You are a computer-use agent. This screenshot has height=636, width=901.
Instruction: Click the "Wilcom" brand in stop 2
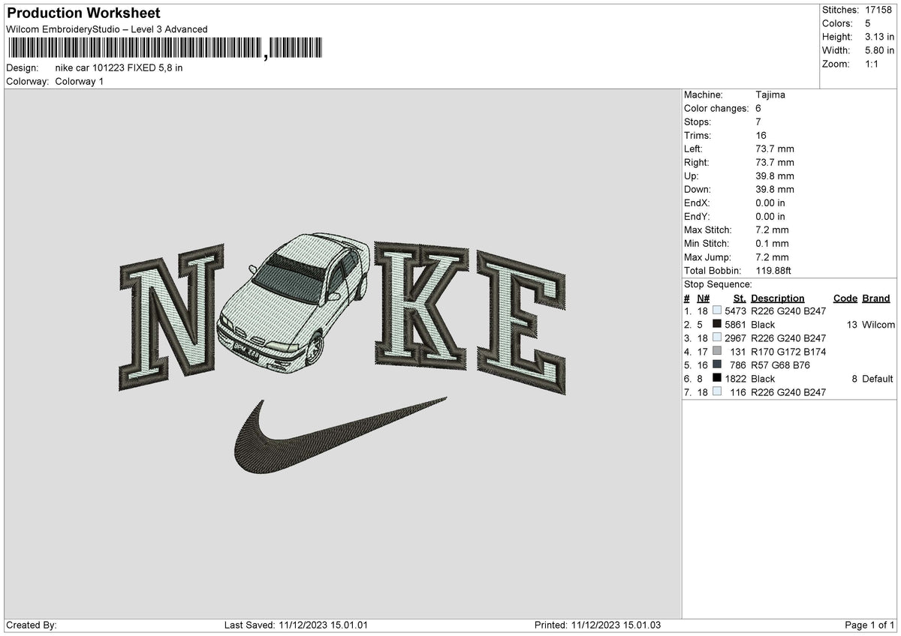click(x=878, y=325)
